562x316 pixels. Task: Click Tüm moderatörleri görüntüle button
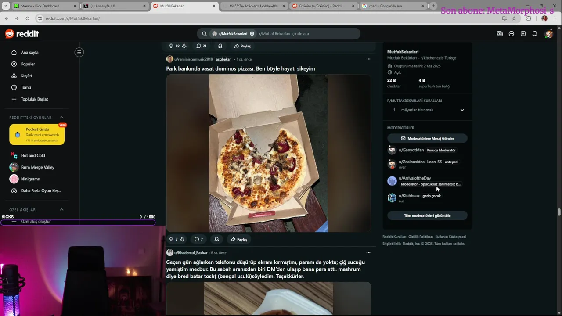pos(427,215)
